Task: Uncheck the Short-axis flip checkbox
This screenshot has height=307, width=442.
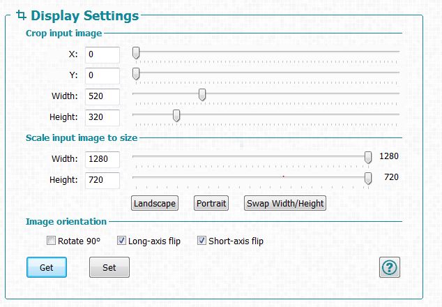Action: 201,241
